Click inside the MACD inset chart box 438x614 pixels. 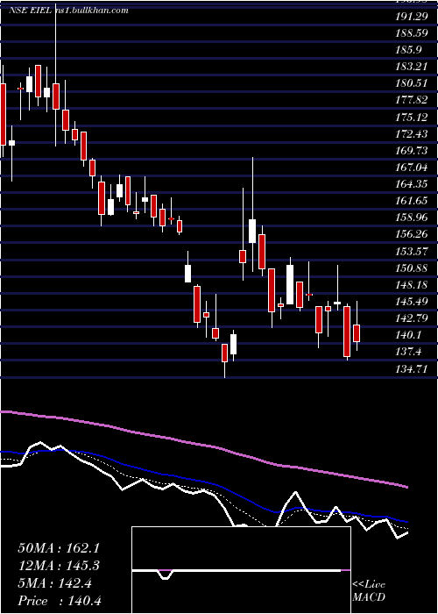point(241,570)
